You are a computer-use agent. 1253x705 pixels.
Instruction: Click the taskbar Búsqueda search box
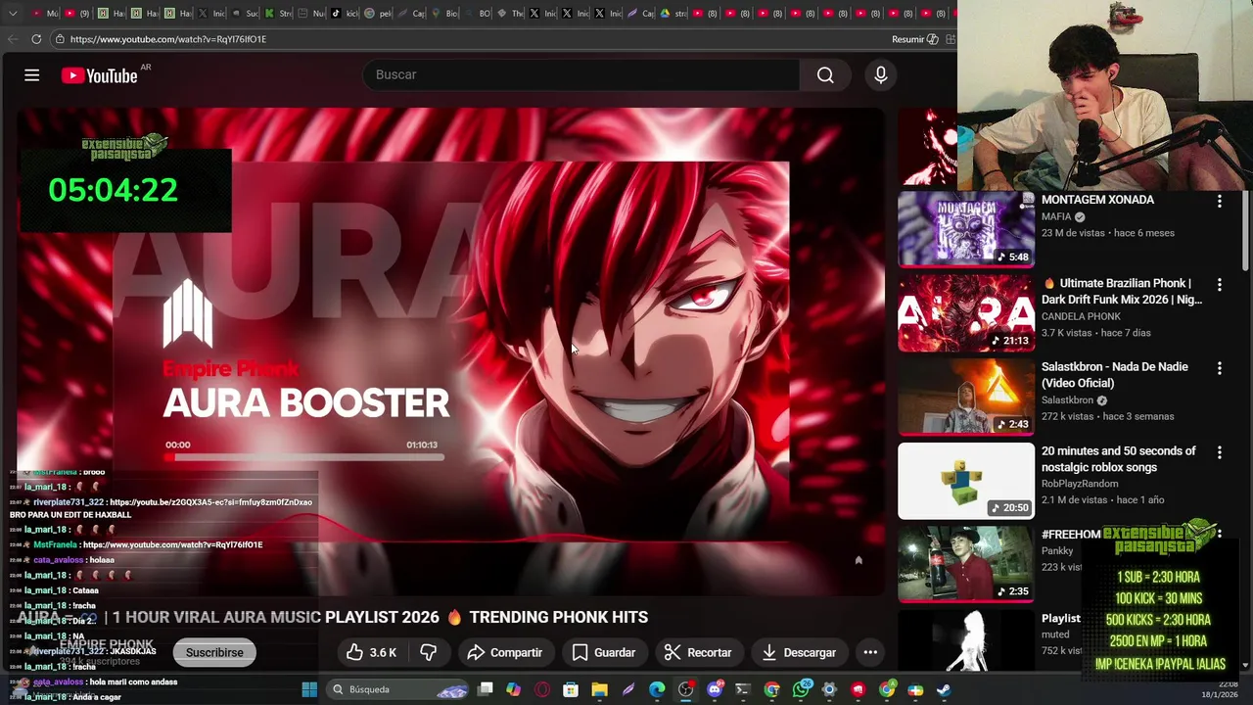399,689
